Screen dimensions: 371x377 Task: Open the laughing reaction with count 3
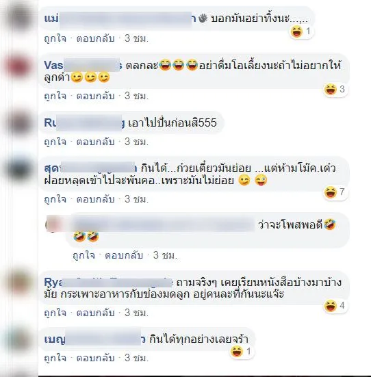tap(335, 90)
